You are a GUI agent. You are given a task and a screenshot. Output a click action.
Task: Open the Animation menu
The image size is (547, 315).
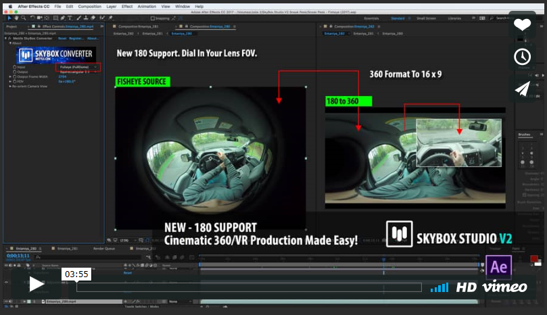click(147, 6)
